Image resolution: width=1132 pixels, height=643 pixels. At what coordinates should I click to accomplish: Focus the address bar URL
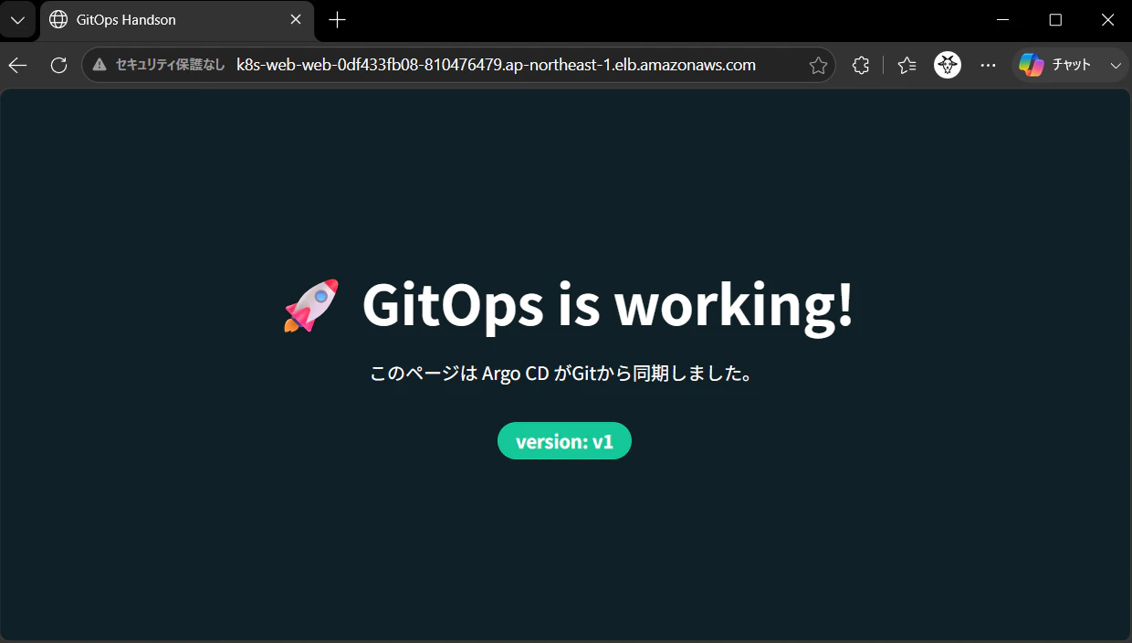pyautogui.click(x=496, y=65)
